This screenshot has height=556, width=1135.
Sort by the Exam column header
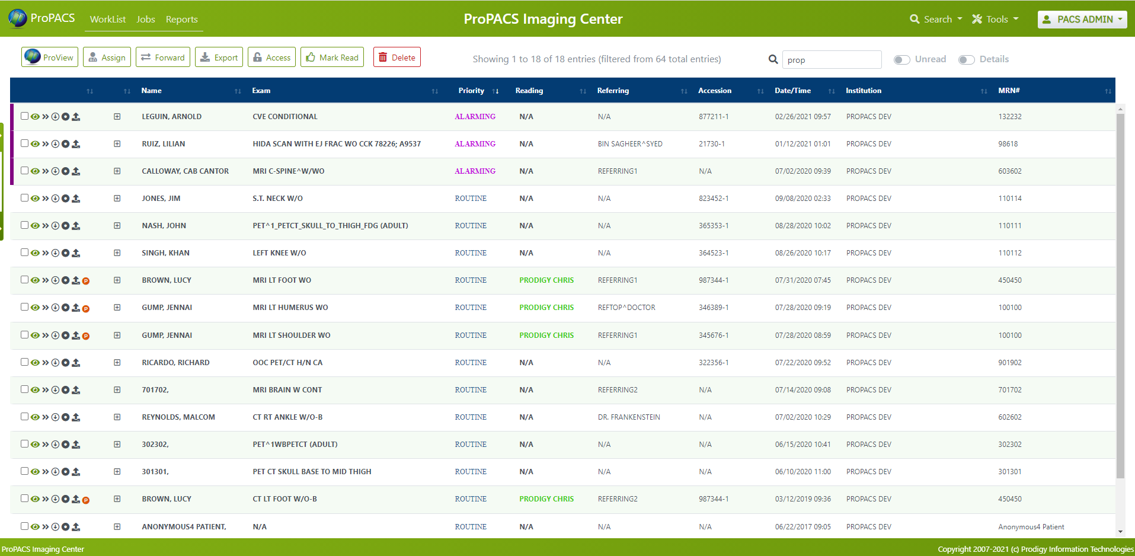pos(261,91)
